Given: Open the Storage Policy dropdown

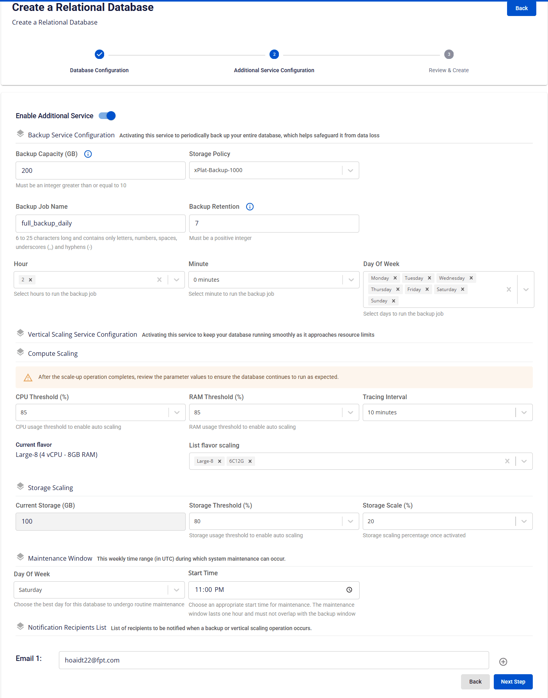Looking at the screenshot, I should tap(350, 171).
